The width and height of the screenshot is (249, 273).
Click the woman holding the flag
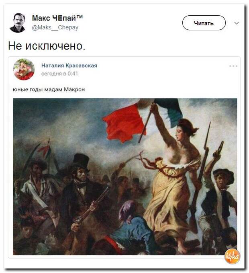(174, 179)
